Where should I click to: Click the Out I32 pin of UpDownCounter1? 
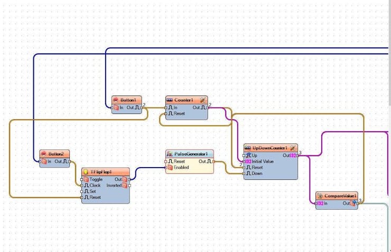point(297,156)
